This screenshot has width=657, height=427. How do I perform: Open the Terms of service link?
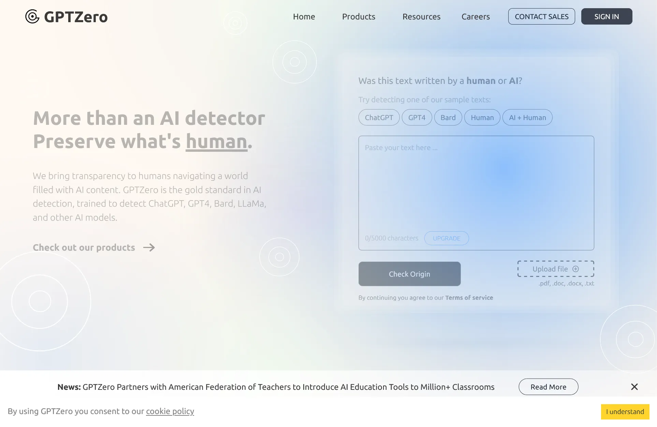(x=469, y=297)
